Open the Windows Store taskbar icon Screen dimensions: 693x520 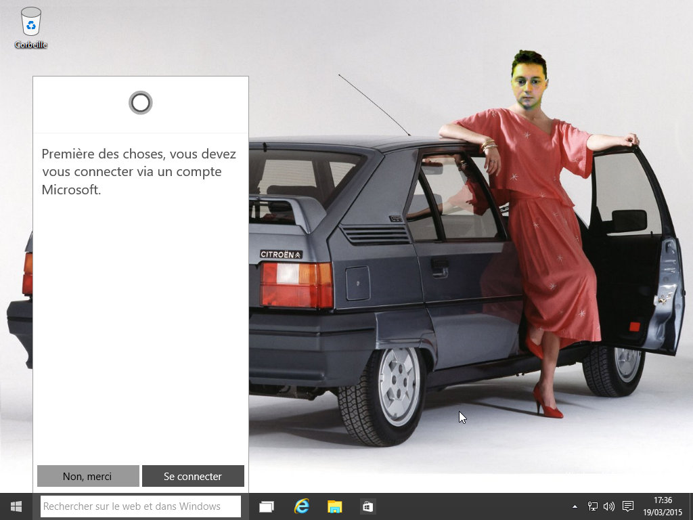pos(367,506)
